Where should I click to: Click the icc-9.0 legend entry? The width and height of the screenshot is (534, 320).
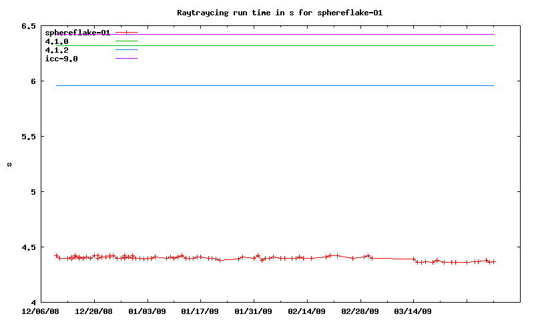coord(61,59)
